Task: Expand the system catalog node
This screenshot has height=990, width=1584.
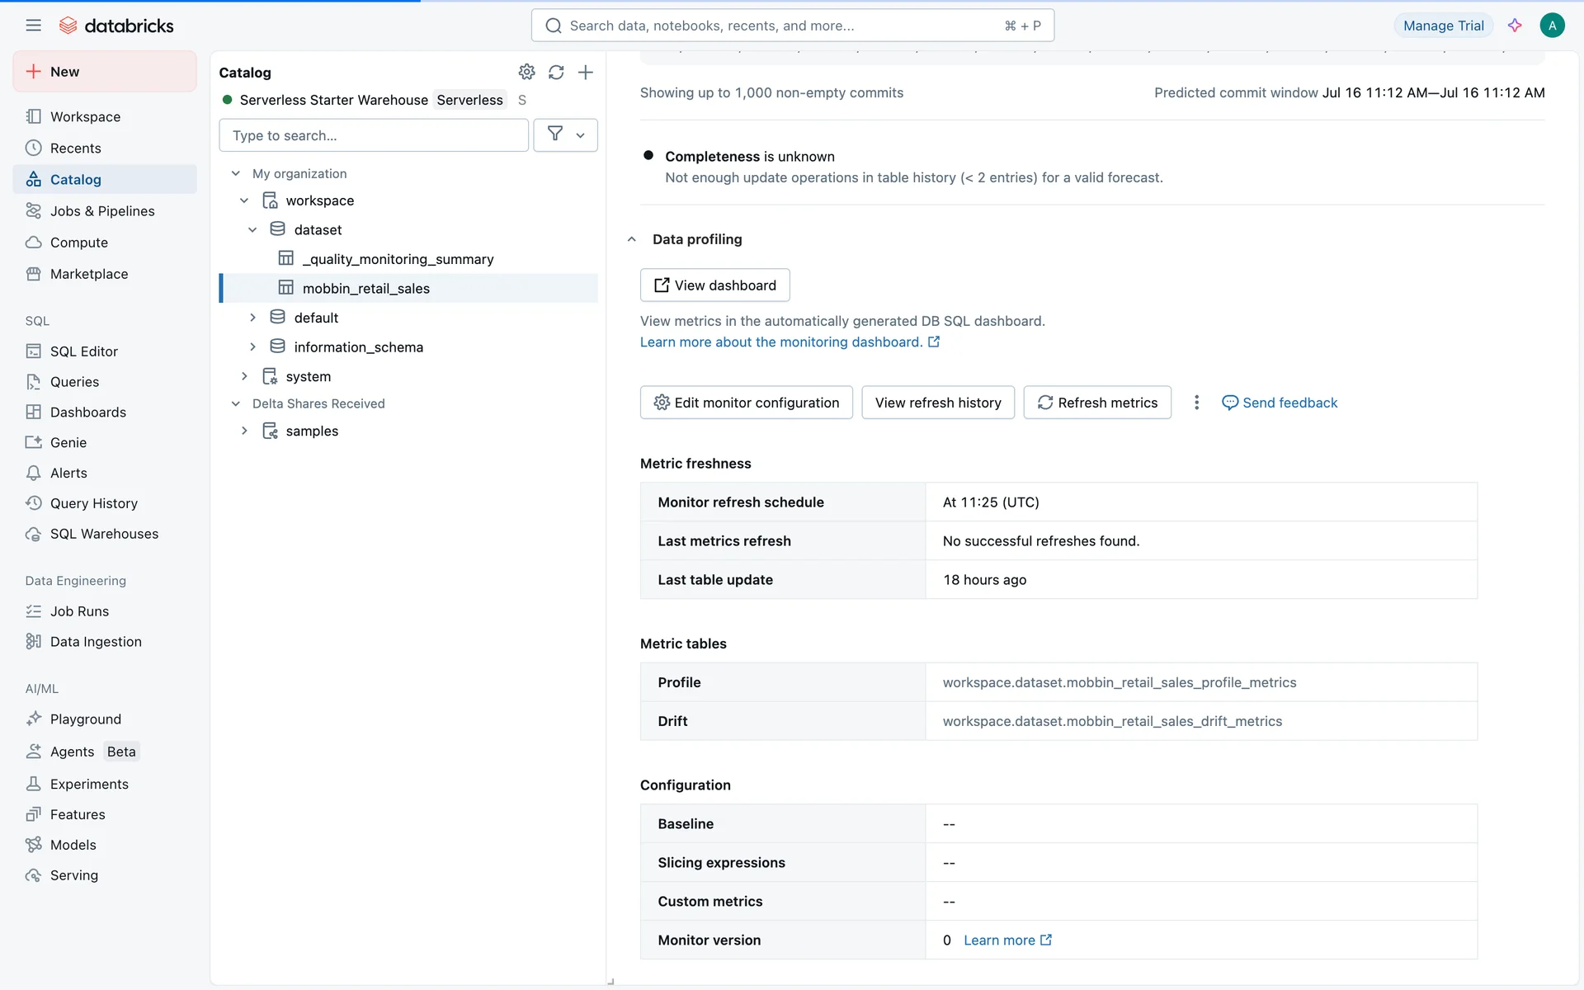Action: tap(244, 376)
